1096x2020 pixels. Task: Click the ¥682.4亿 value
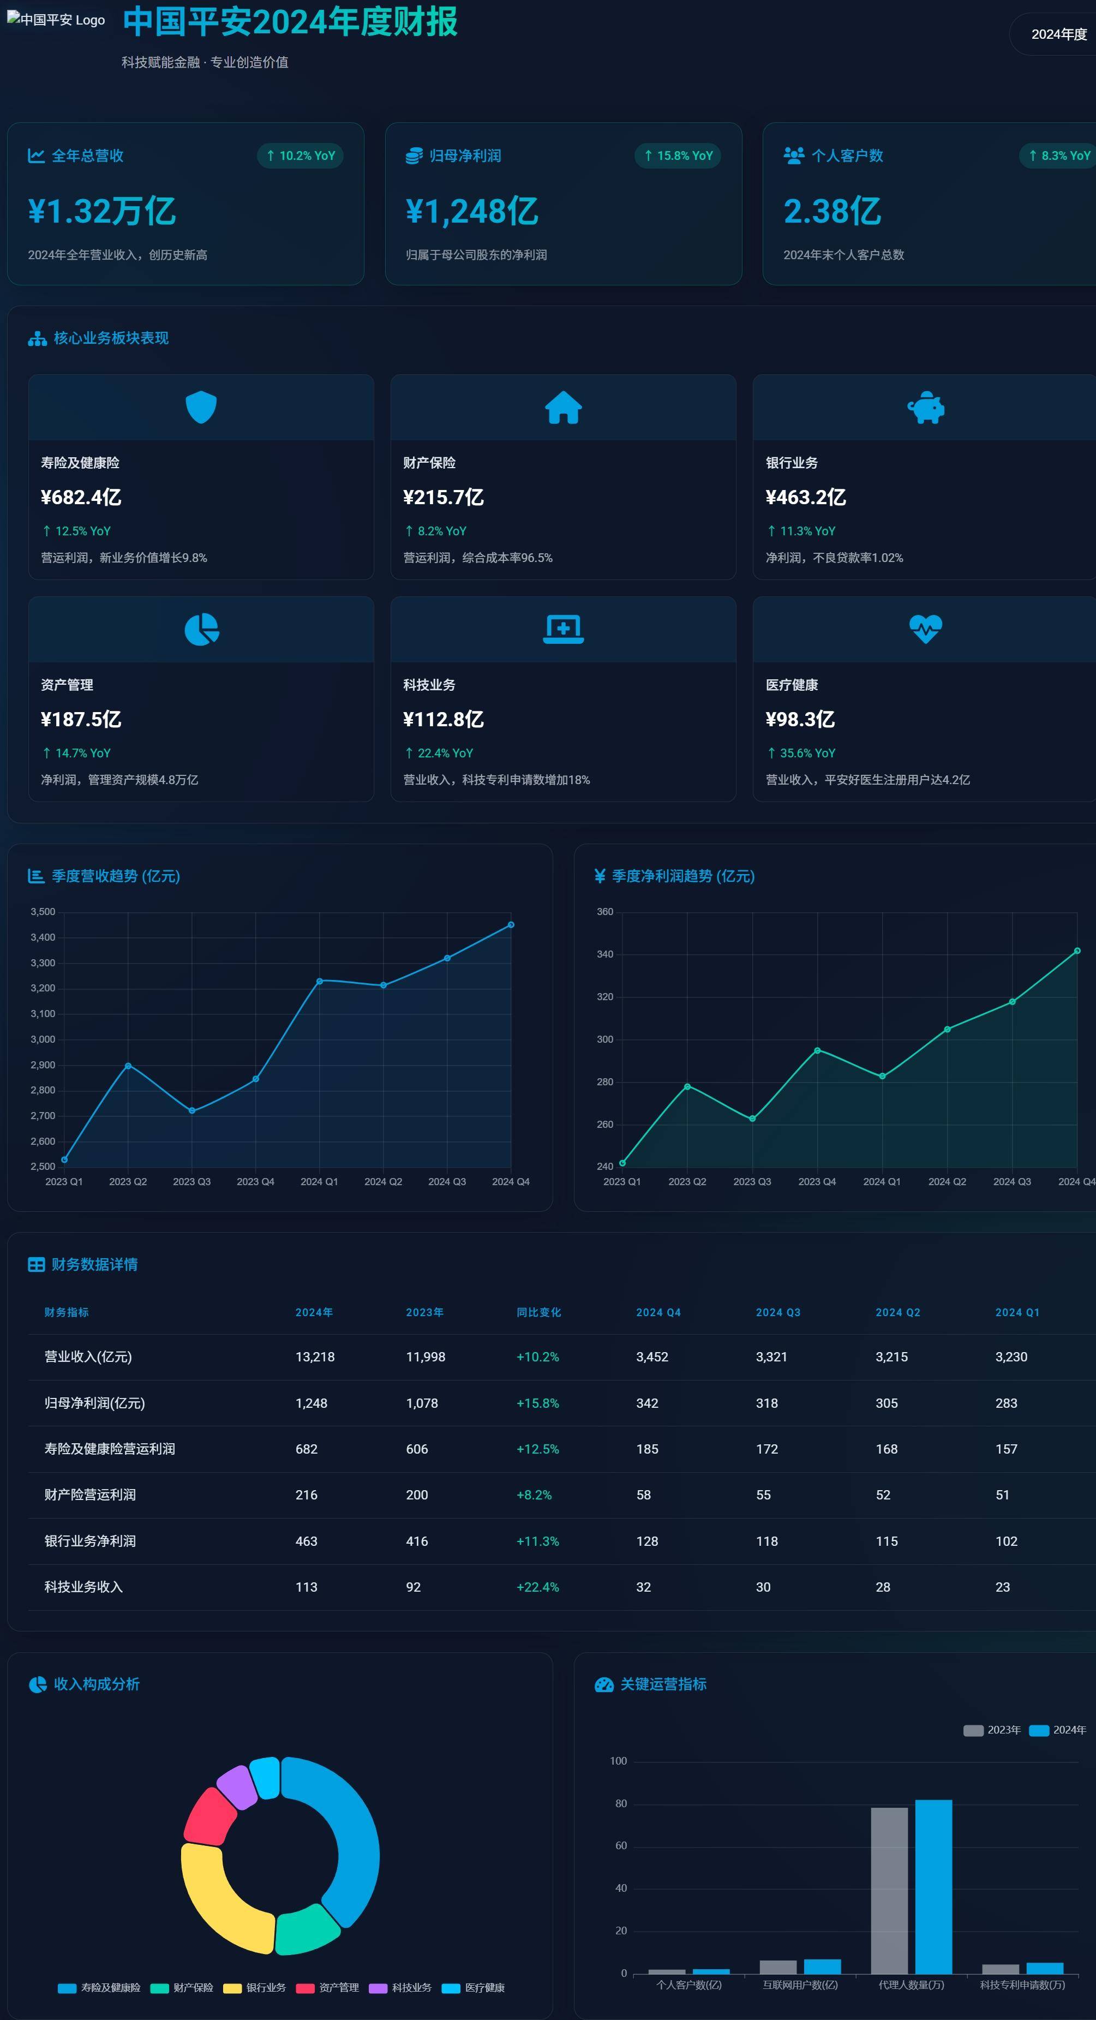click(81, 497)
